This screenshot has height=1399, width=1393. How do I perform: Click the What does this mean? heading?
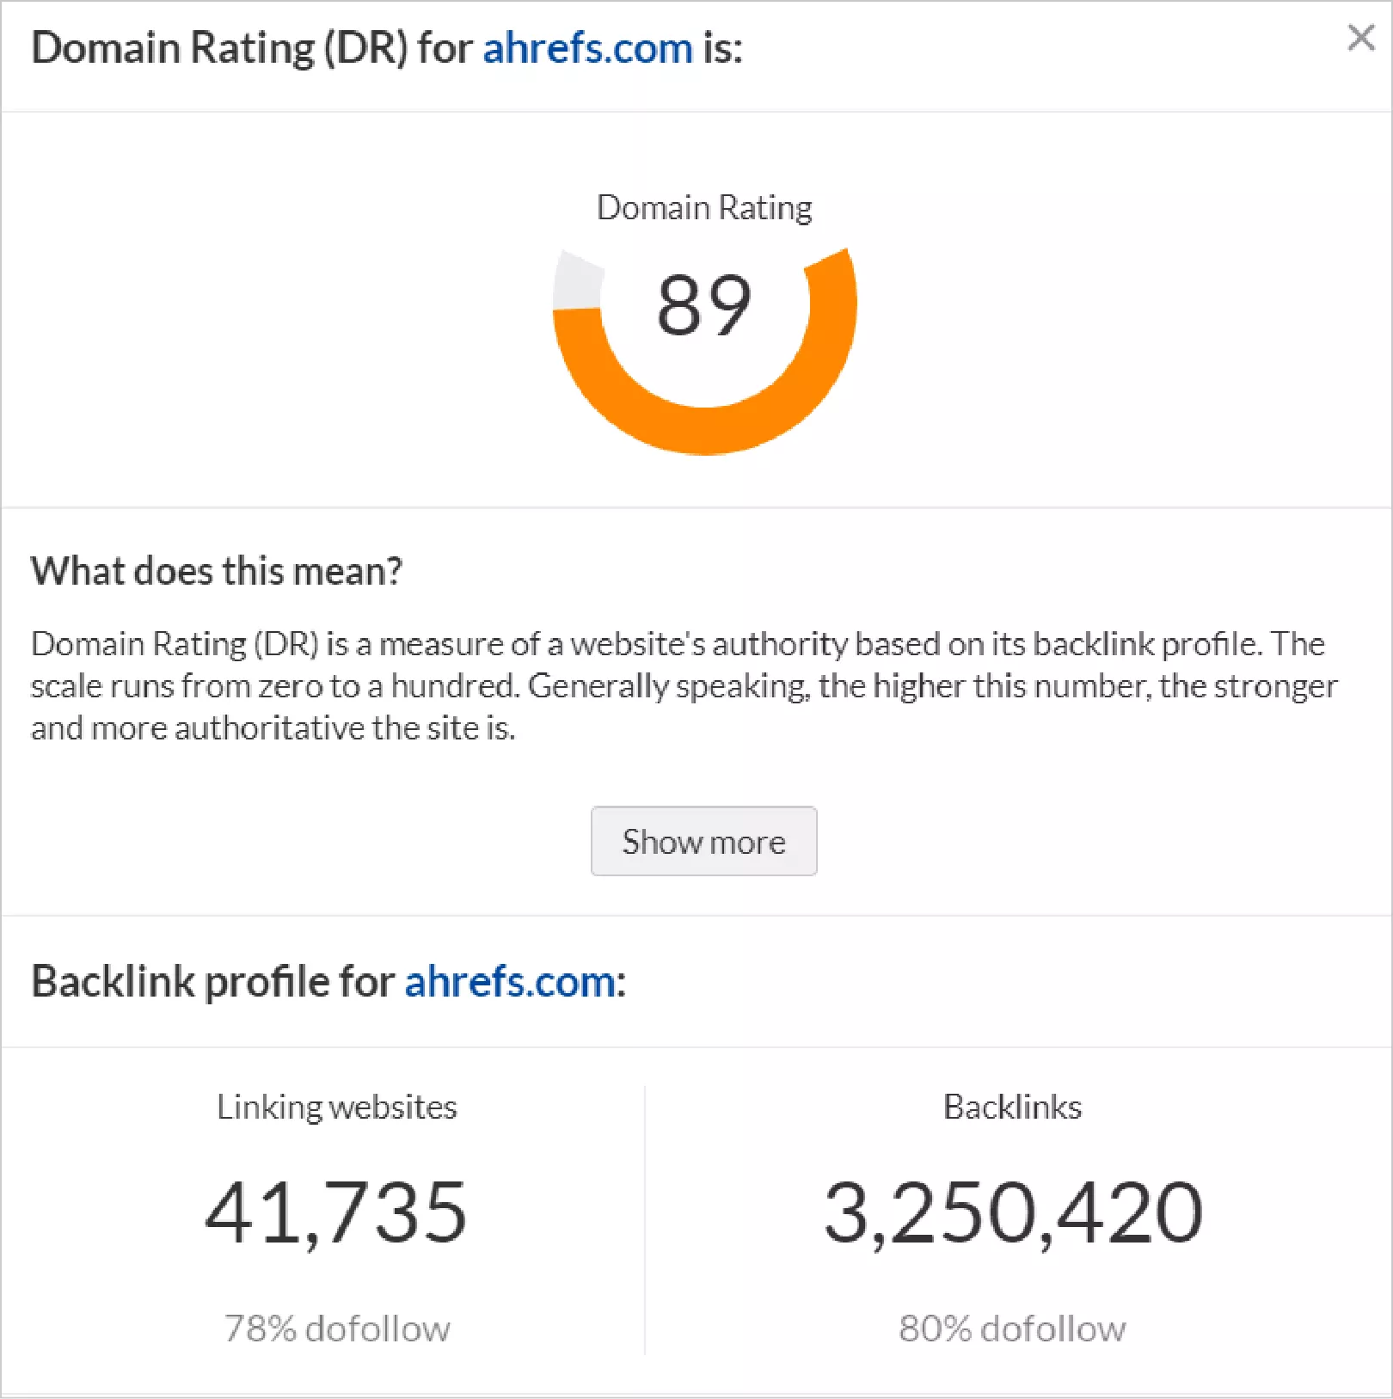pyautogui.click(x=217, y=571)
